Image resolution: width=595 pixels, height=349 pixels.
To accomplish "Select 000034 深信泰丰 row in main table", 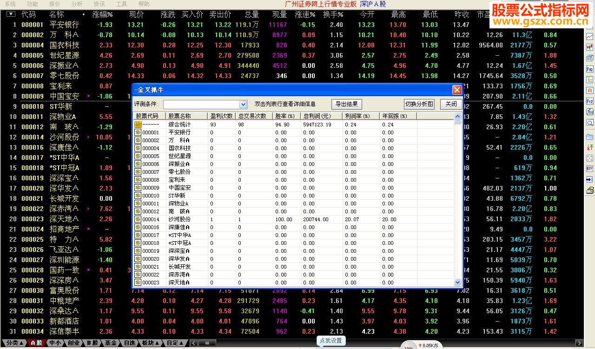I will pos(292,331).
